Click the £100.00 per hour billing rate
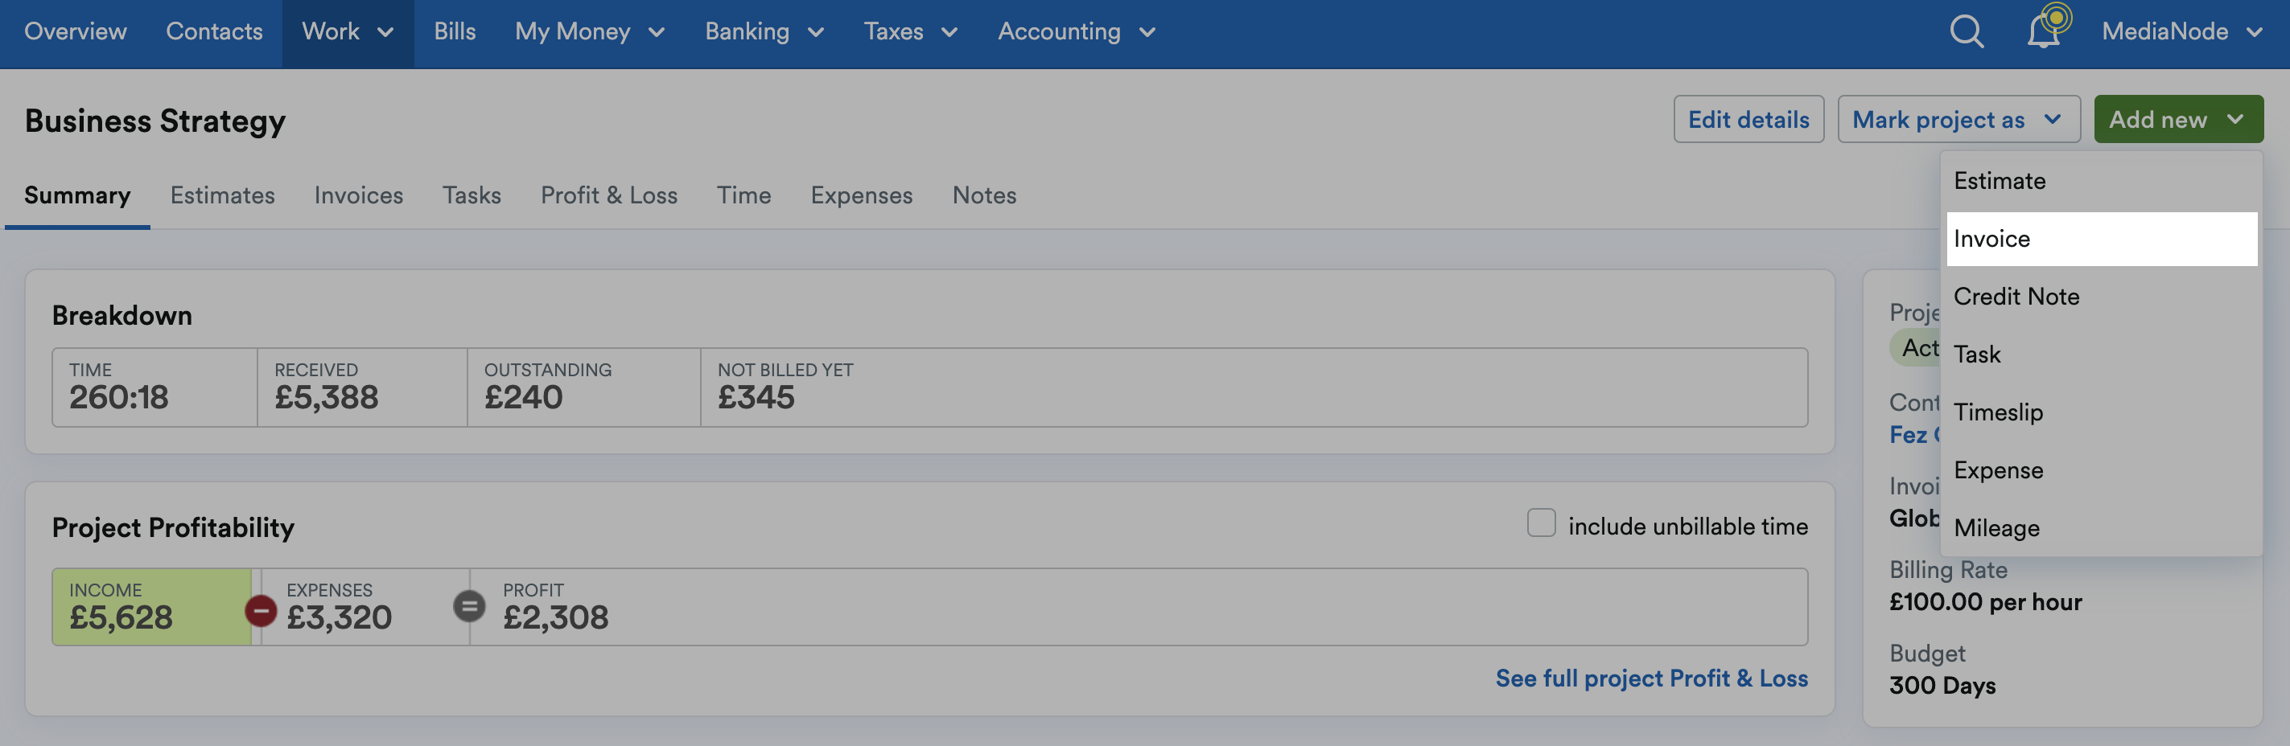Screen dimensions: 2290x746 1985,602
